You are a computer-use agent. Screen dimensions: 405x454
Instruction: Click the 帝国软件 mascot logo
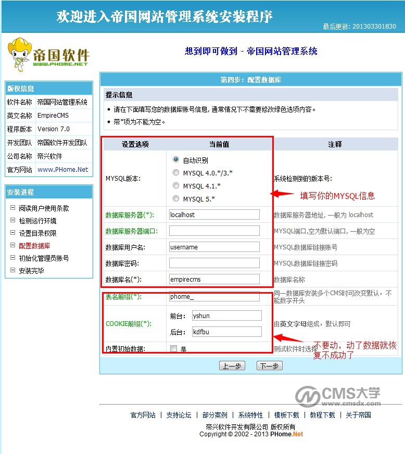coord(48,55)
